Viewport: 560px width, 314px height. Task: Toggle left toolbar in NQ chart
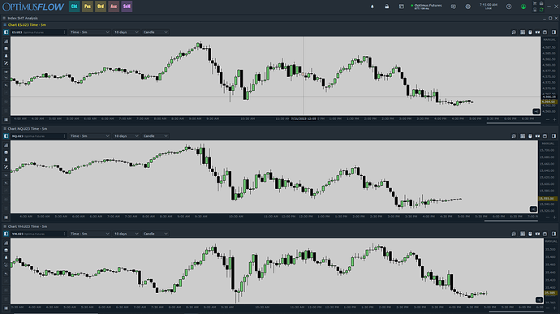click(x=6, y=136)
